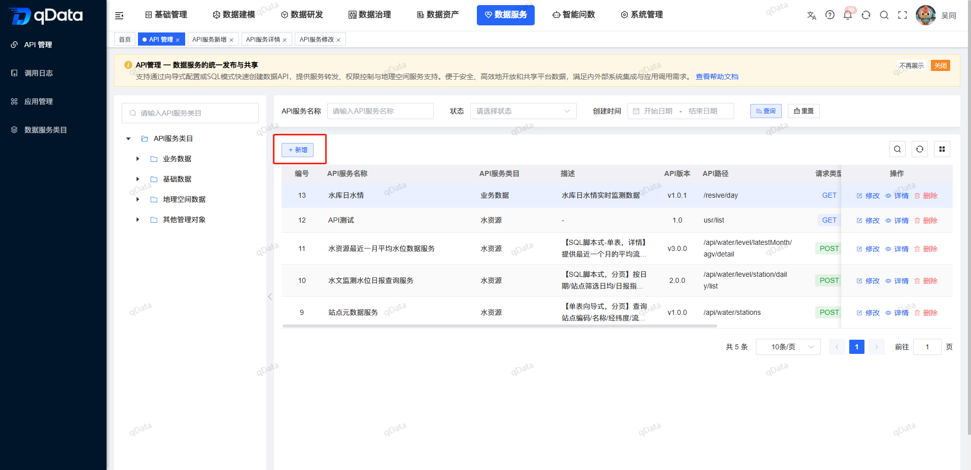Viewport: 971px width, 470px height.
Task: Click the 新增 button
Action: click(298, 150)
